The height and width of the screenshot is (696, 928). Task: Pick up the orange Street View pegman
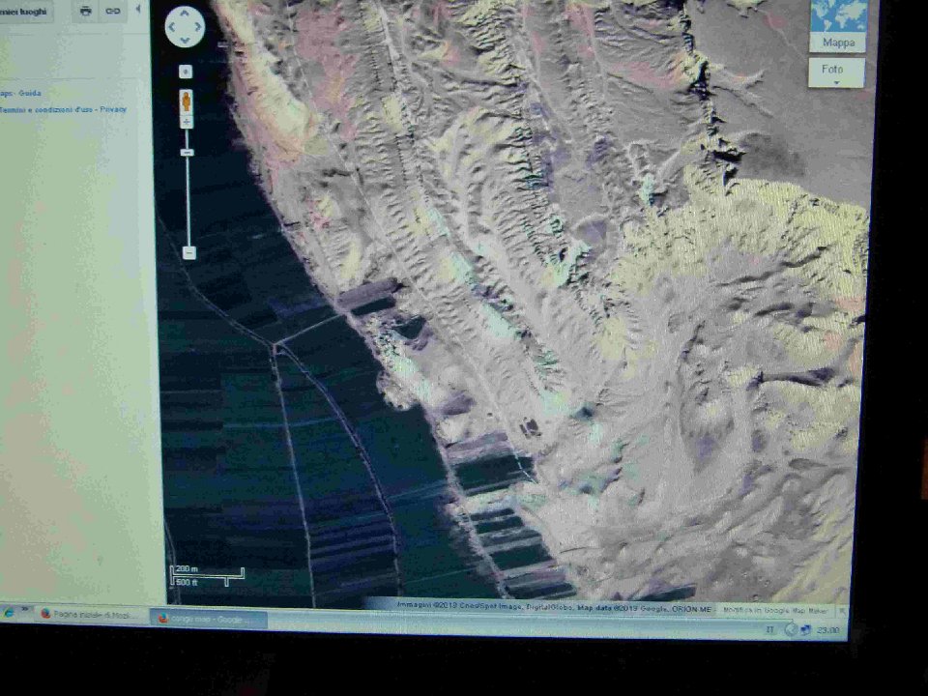(186, 101)
